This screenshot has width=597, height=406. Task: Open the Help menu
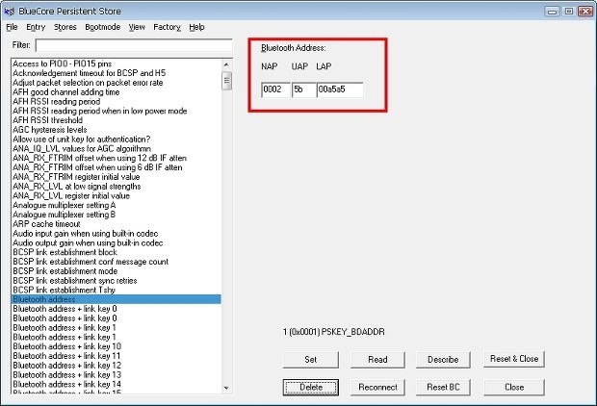pyautogui.click(x=196, y=27)
